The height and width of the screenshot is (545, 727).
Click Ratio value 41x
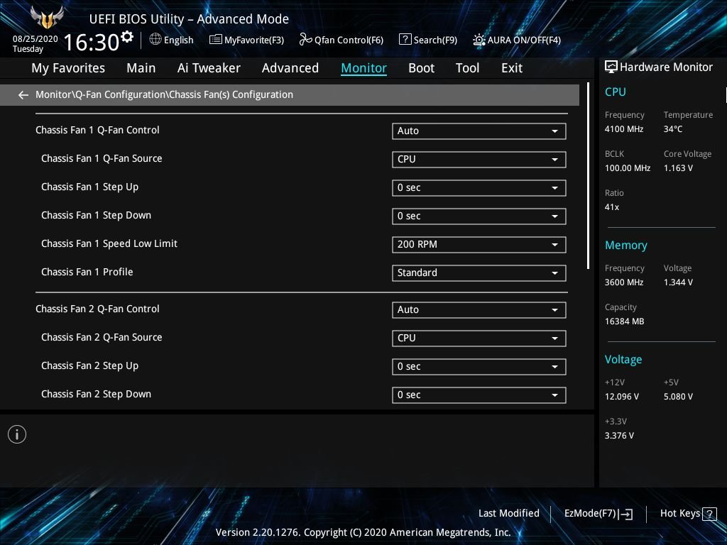[611, 207]
